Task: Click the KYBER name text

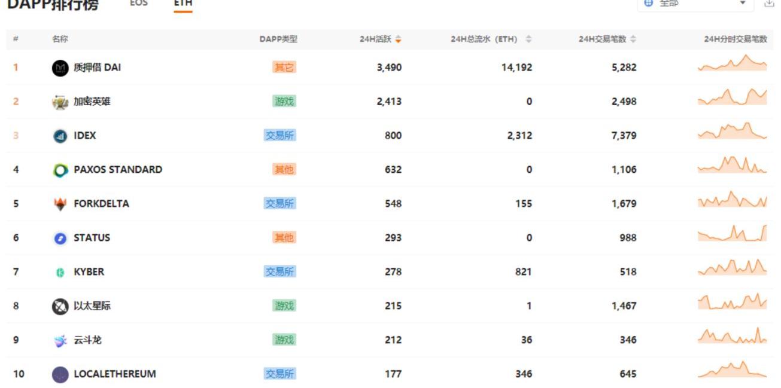Action: coord(89,272)
